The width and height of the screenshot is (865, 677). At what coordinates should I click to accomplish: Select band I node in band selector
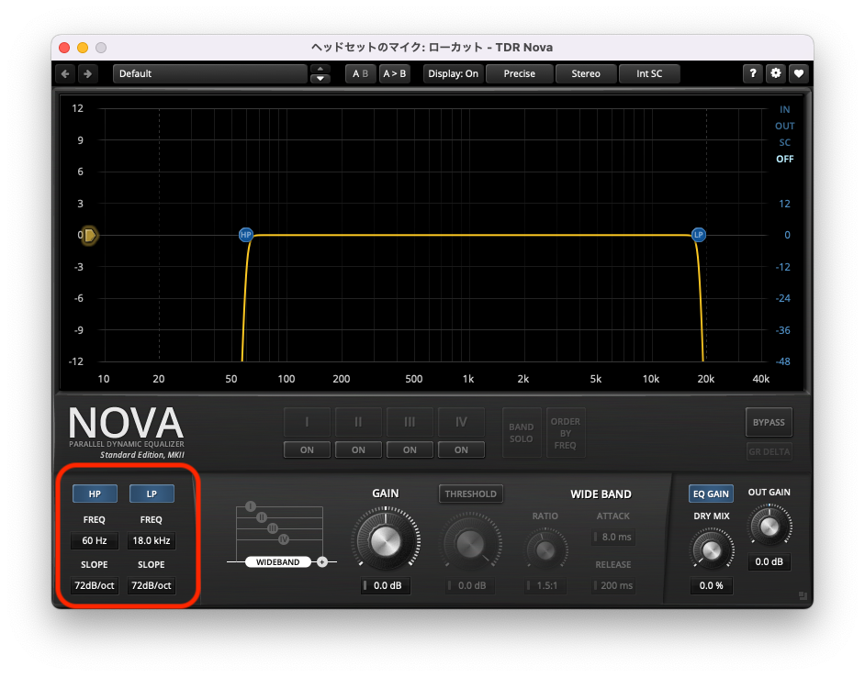[251, 506]
